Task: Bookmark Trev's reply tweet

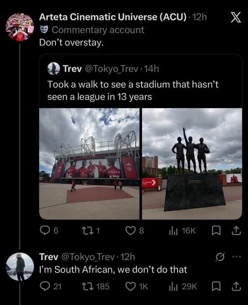Action: 216,287
